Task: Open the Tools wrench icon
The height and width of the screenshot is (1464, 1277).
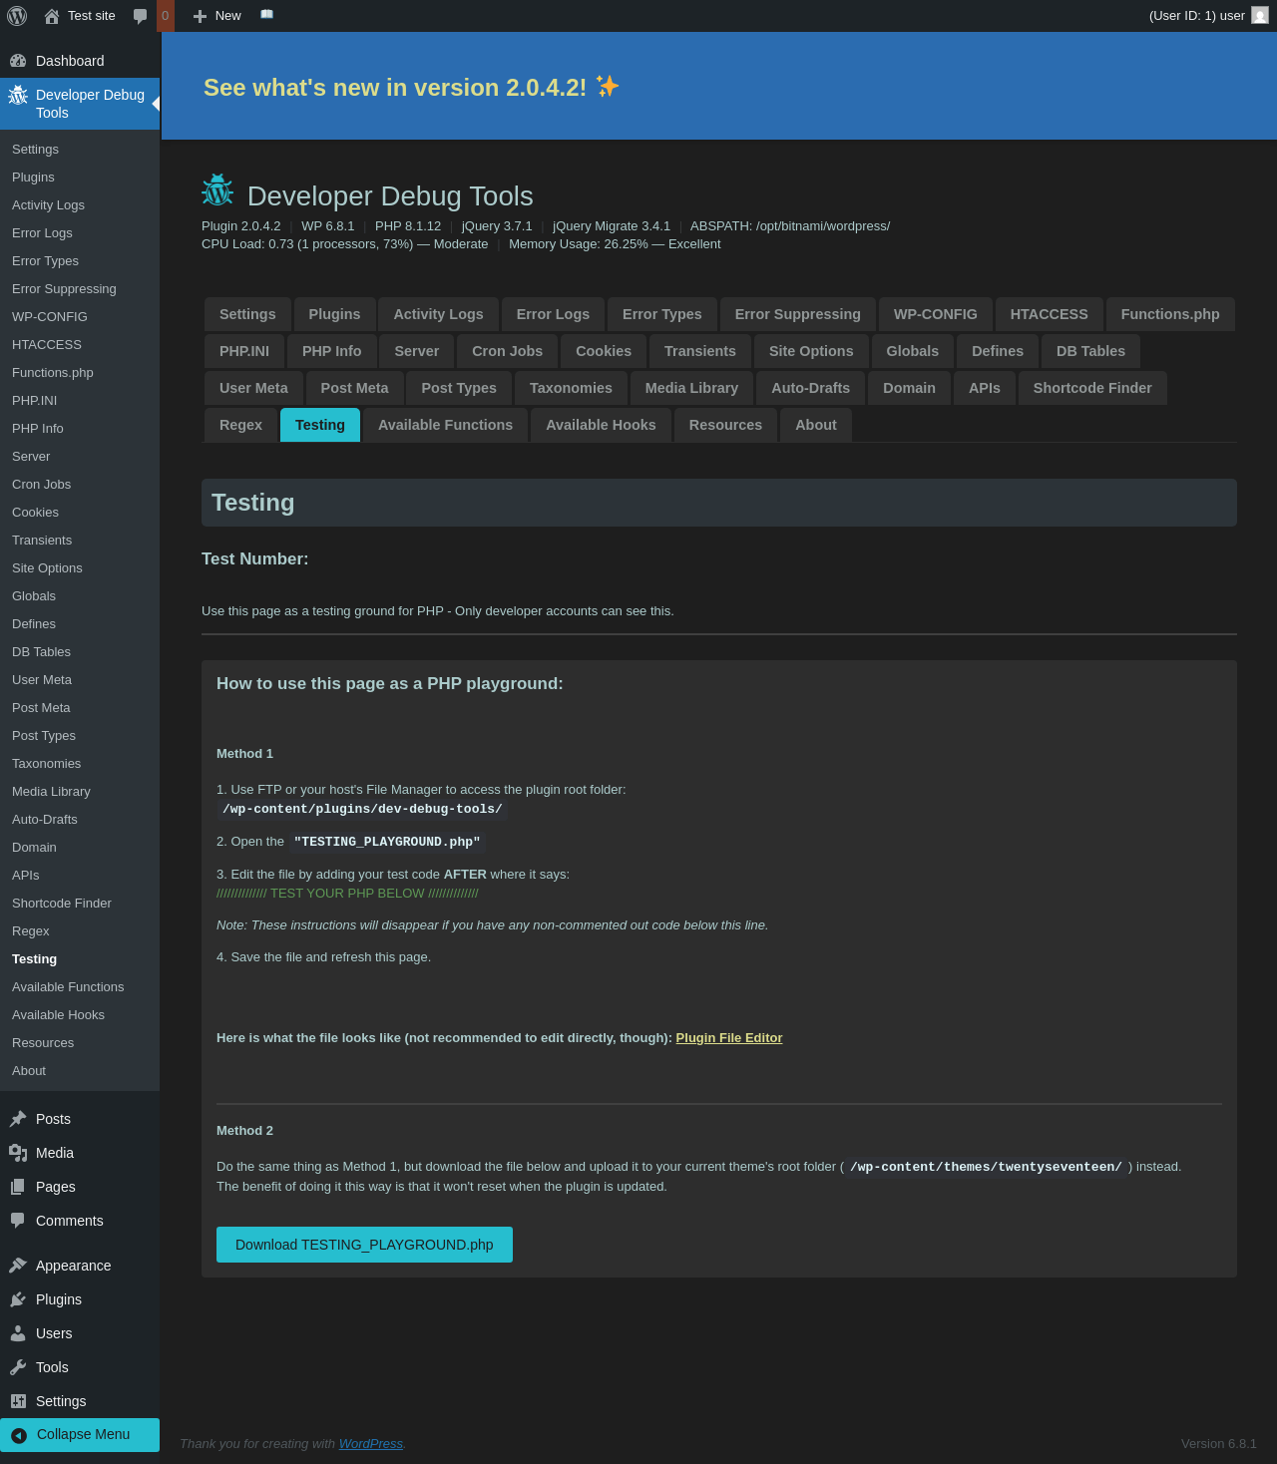Action: (x=18, y=1367)
